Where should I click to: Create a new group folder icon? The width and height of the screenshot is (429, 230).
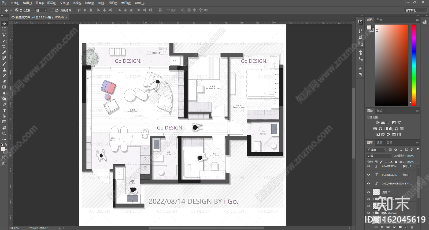tap(400, 227)
